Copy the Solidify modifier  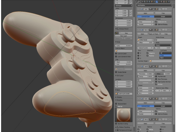click(x=163, y=70)
